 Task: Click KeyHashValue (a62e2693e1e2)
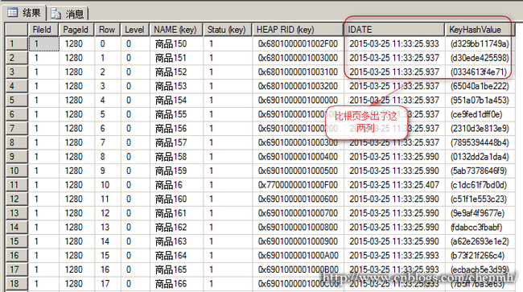pyautogui.click(x=480, y=241)
